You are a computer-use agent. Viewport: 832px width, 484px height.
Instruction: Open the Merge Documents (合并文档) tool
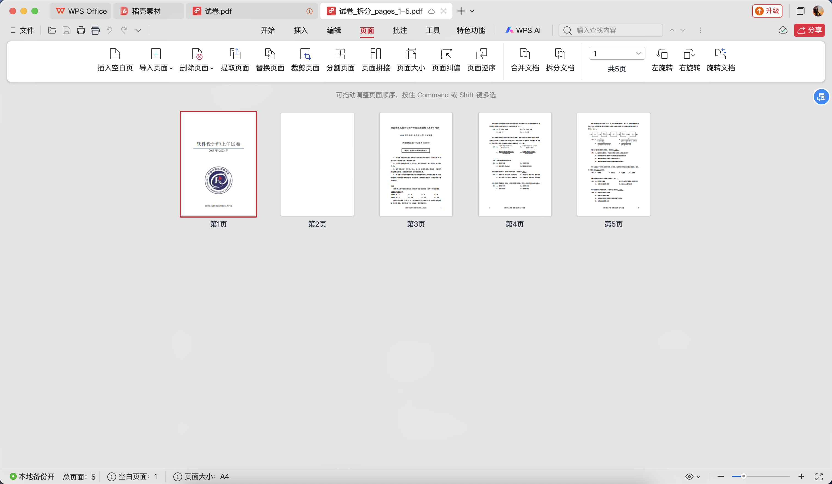click(x=524, y=54)
